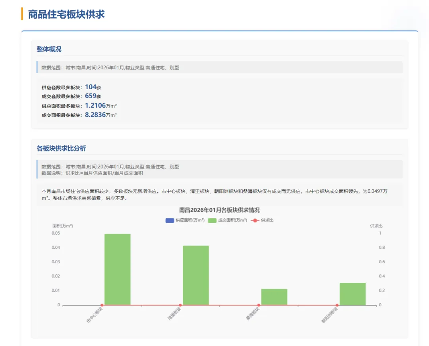This screenshot has width=429, height=346.
Task: Click the 桑海板块 axis label
Action: [x=253, y=314]
